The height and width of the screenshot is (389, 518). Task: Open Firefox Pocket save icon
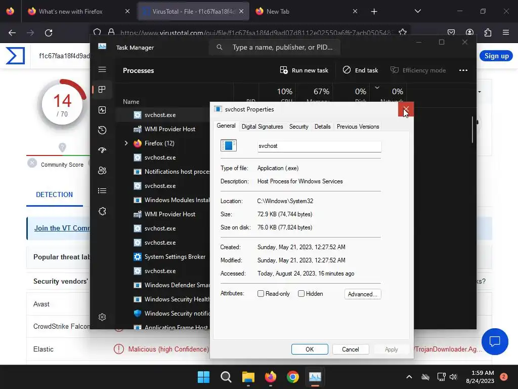(451, 32)
